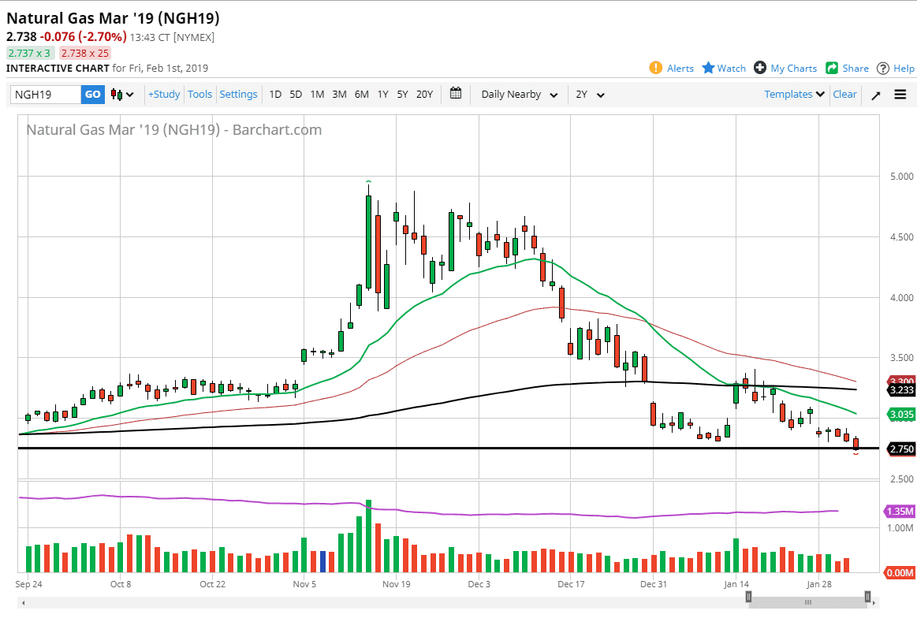Screen dimensions: 917x618
Task: Open the +Study menu
Action: (164, 94)
